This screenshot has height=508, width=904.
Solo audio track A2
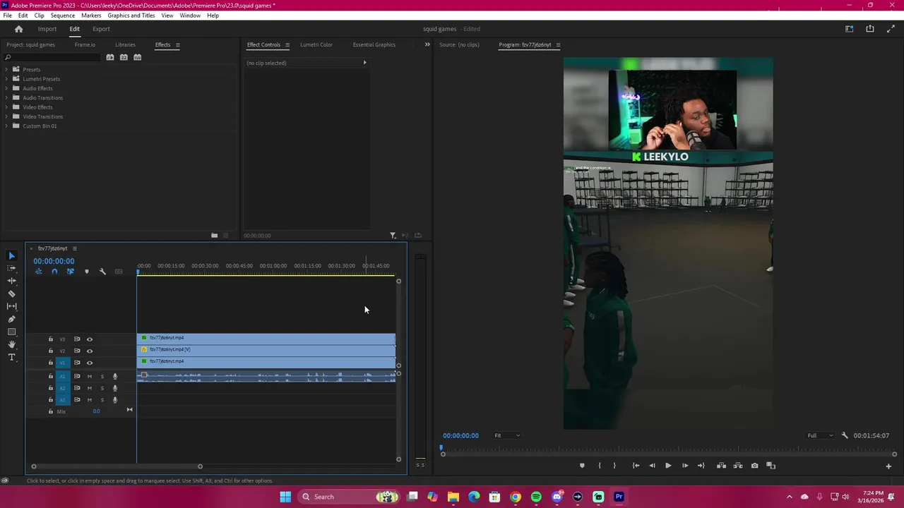(102, 388)
